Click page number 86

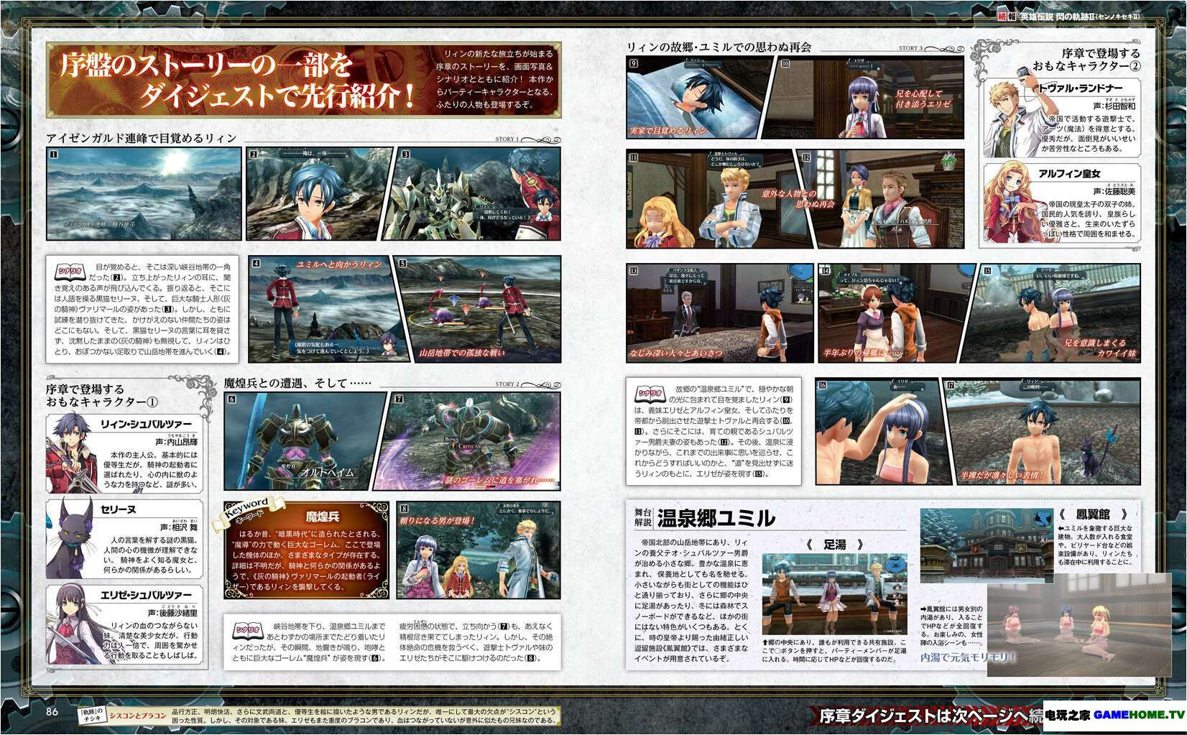(51, 712)
